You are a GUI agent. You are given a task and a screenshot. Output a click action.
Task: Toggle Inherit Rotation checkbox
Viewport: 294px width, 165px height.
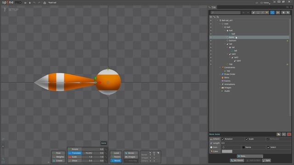click(x=223, y=139)
